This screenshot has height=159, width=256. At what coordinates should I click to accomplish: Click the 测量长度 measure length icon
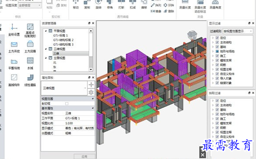click(185, 2)
